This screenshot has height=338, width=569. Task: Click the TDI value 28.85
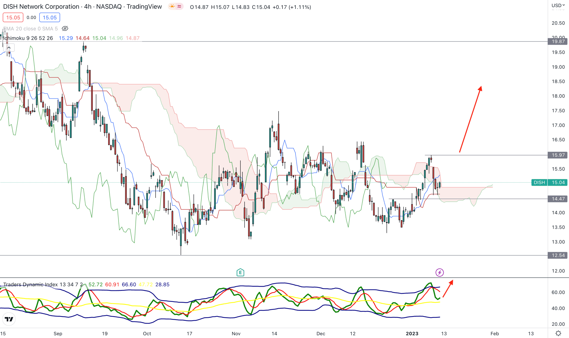pyautogui.click(x=162, y=284)
